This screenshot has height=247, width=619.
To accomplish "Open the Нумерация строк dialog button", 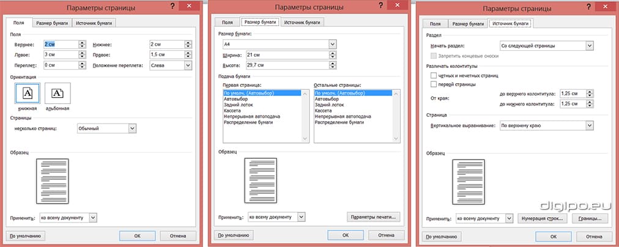I will [x=542, y=218].
